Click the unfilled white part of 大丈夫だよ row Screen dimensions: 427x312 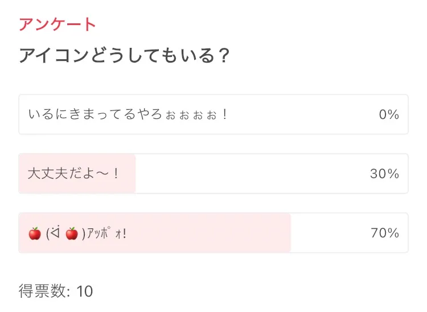pos(251,174)
